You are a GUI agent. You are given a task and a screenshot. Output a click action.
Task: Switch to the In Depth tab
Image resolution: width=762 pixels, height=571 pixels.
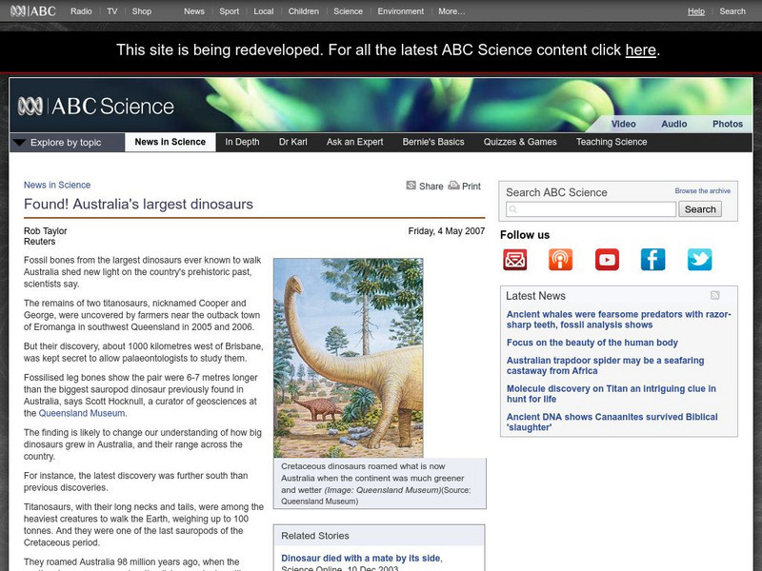click(x=242, y=142)
